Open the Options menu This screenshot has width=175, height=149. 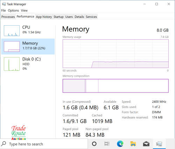(x=13, y=11)
